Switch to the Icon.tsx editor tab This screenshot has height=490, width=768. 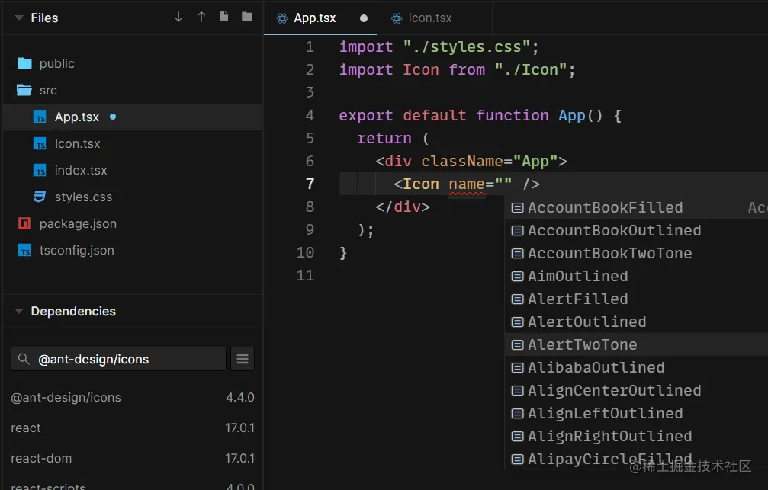429,18
